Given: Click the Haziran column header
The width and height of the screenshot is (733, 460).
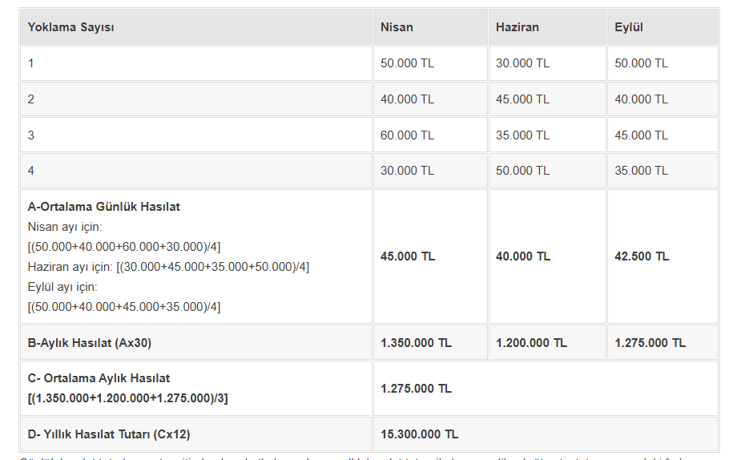Looking at the screenshot, I should click(x=518, y=27).
